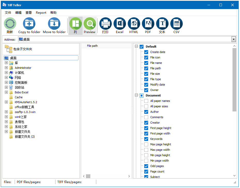The width and height of the screenshot is (240, 188).
Task: Click the File path column header
Action: click(106, 46)
